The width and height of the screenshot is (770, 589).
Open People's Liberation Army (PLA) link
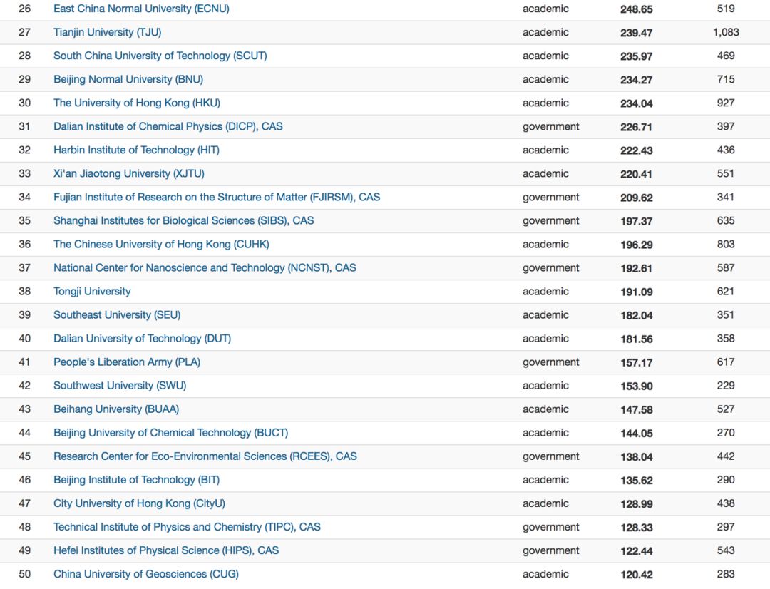[127, 362]
